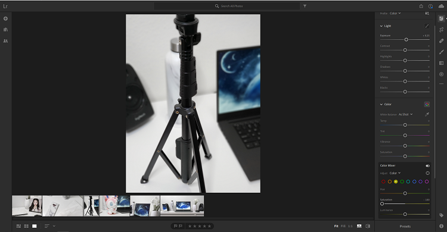Screen dimensions: 447x232
Task: Toggle the filmstrip show/hide icon
Action: (359, 226)
